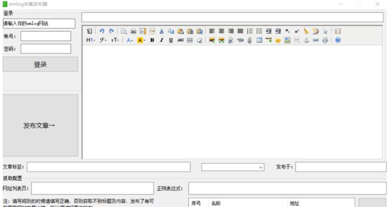Click the print icon

coord(133,31)
